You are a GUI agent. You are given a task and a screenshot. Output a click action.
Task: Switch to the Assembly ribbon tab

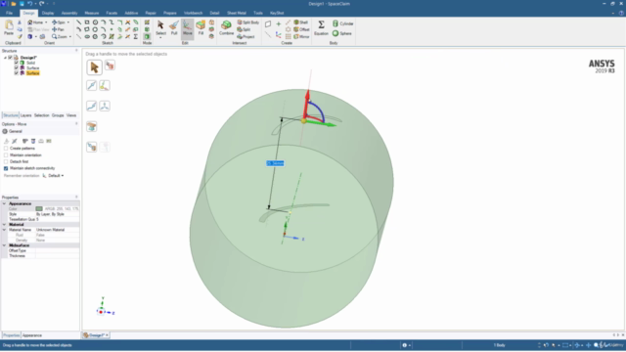click(69, 13)
